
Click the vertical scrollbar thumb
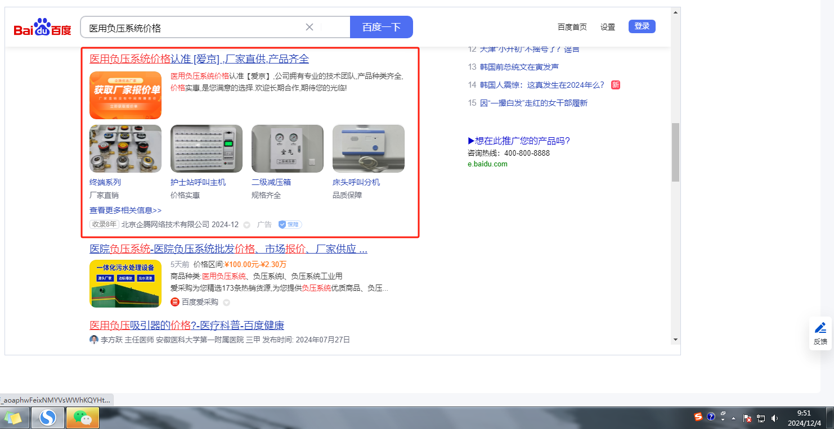click(675, 152)
